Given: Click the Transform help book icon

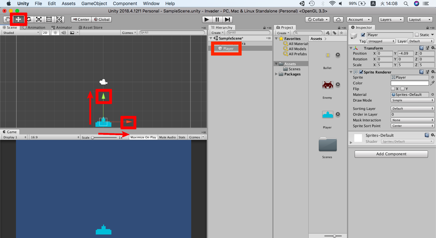Looking at the screenshot, I should 422,48.
